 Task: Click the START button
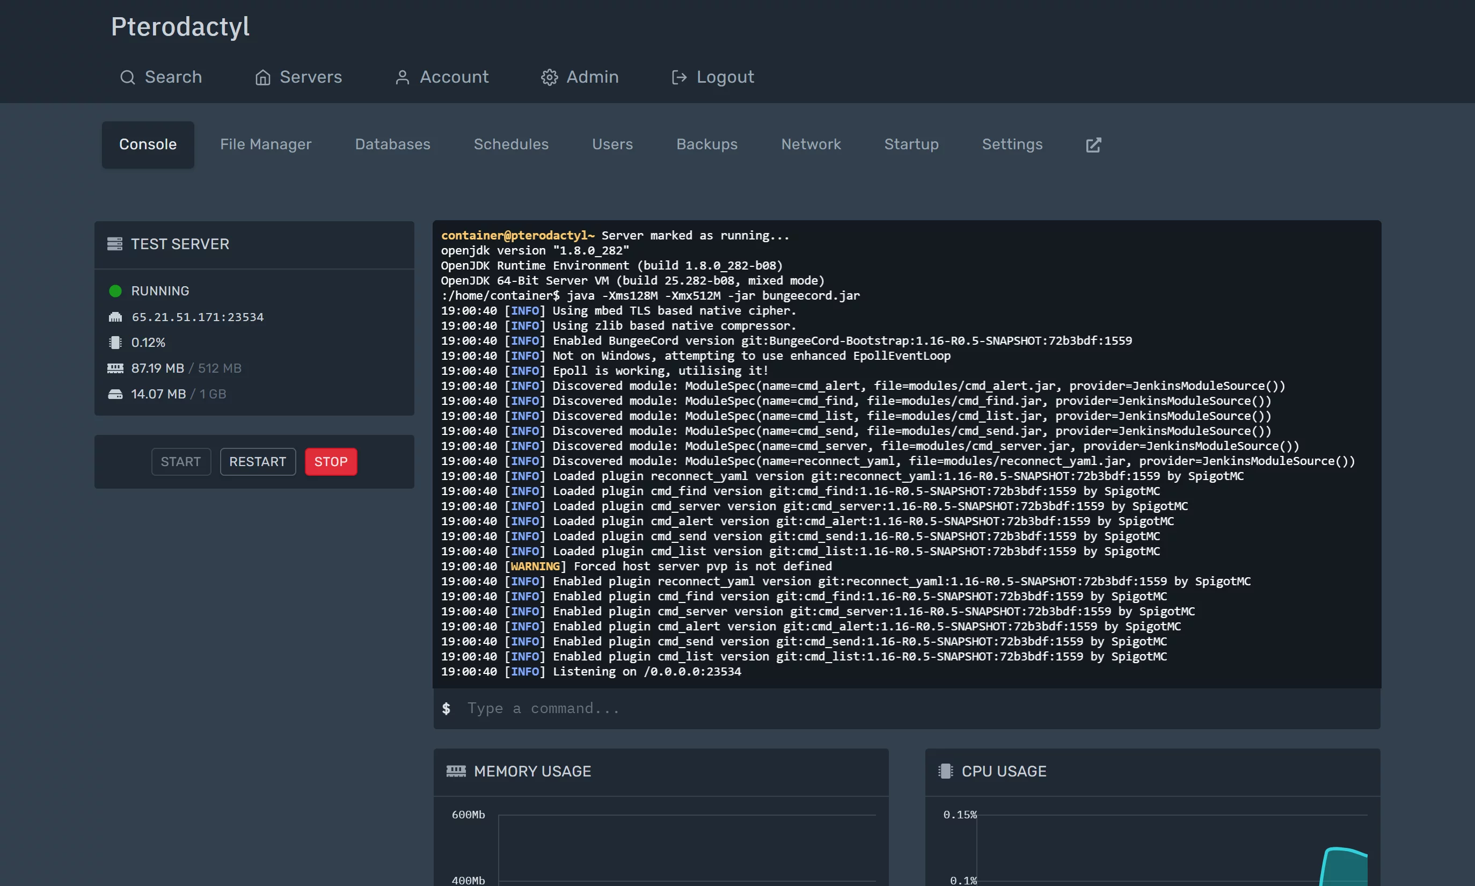tap(181, 462)
